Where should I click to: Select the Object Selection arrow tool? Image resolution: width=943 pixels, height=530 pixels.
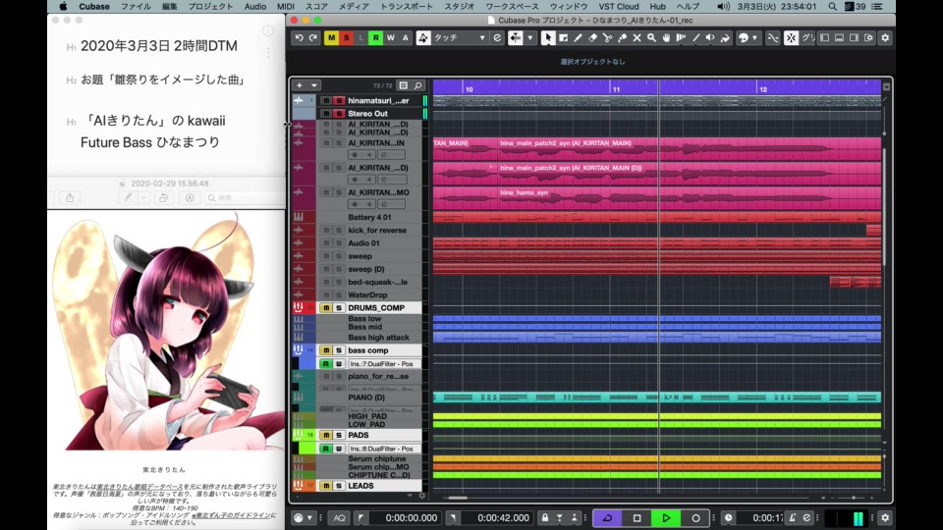547,38
